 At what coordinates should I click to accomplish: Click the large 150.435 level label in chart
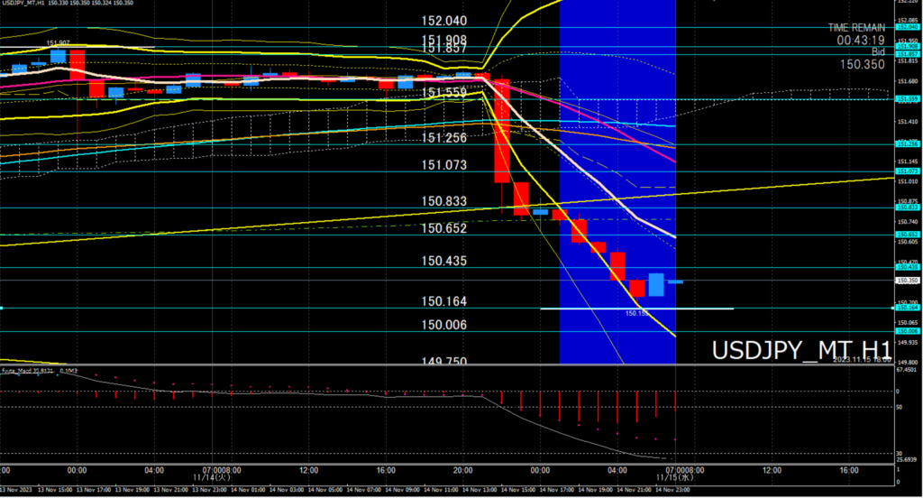click(x=443, y=261)
